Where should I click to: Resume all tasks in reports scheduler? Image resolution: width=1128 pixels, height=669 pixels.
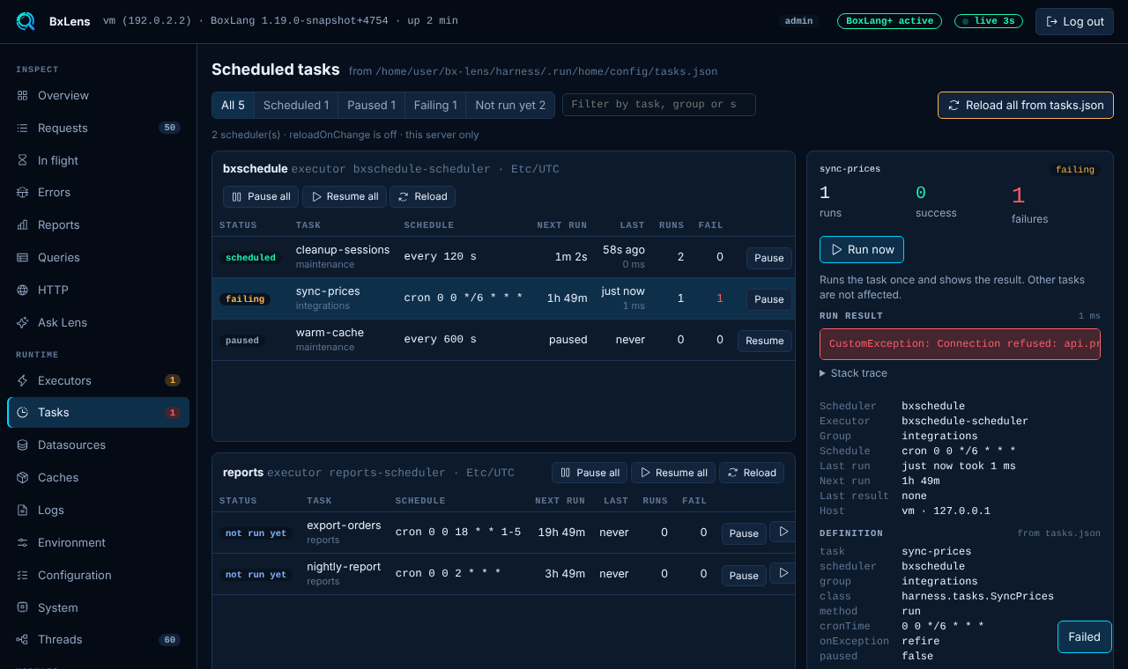673,473
